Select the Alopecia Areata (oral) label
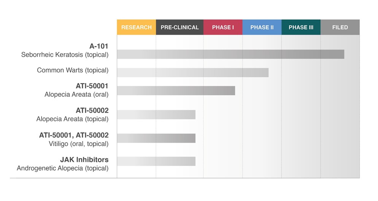The image size is (378, 201). [76, 94]
